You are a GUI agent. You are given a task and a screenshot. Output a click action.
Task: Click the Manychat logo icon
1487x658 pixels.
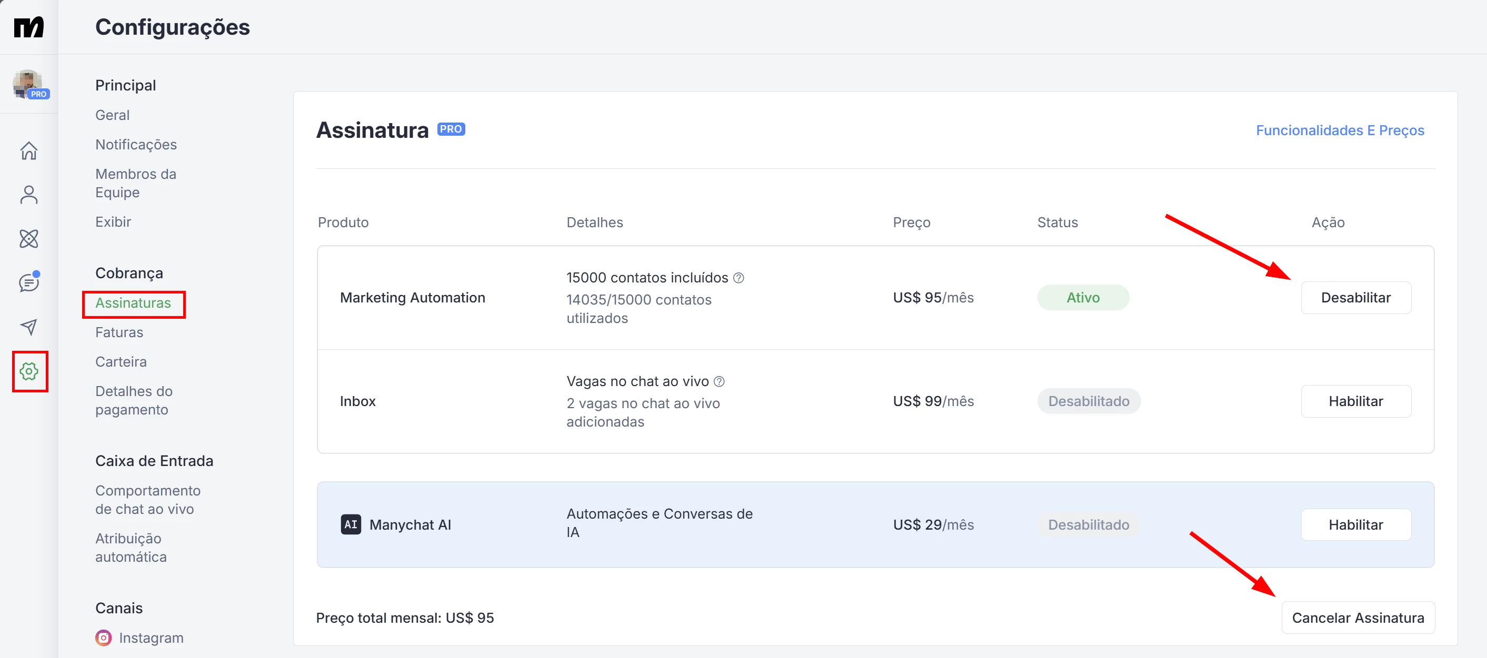click(x=29, y=27)
